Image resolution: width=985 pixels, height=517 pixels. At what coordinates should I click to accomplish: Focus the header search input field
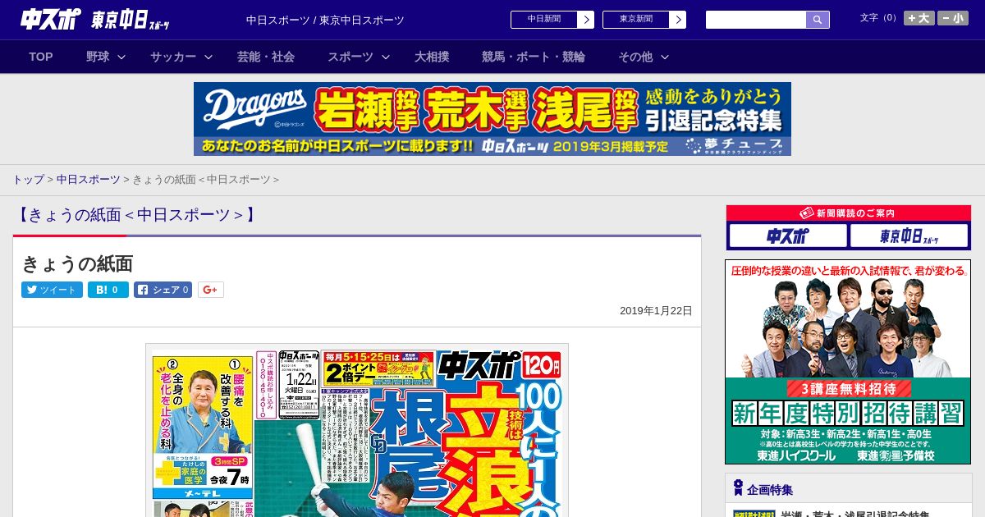(756, 20)
